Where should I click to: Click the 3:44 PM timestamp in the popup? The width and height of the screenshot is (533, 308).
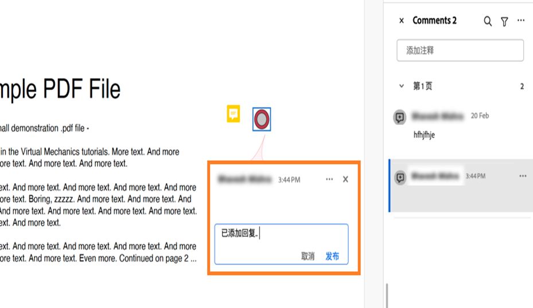click(289, 180)
